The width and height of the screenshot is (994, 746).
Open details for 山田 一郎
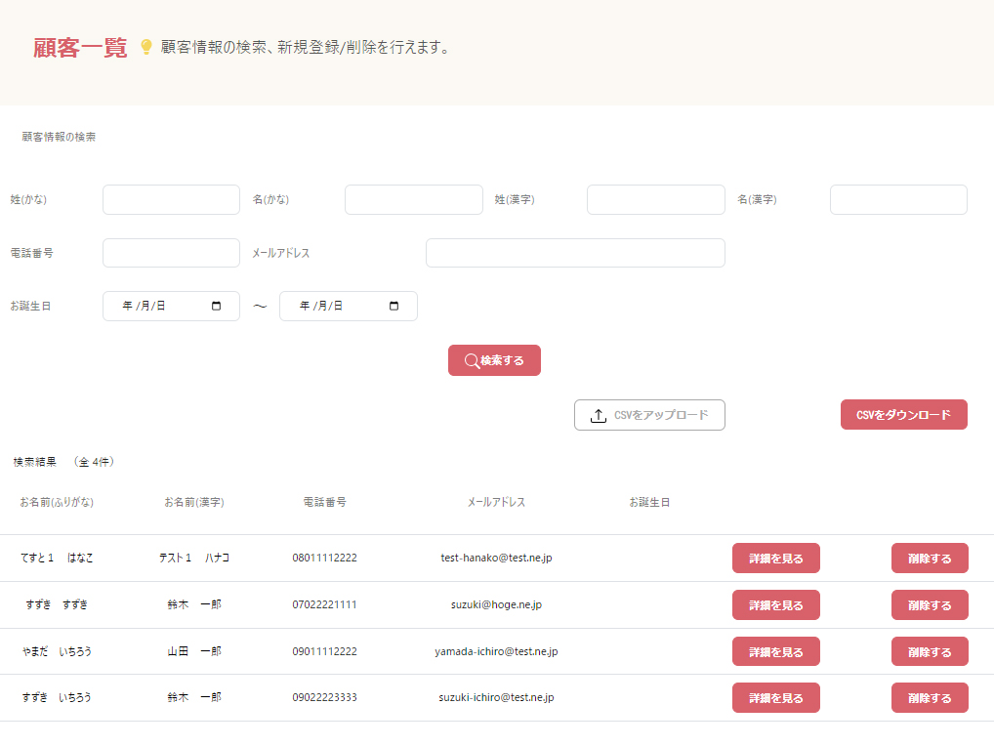coord(775,651)
